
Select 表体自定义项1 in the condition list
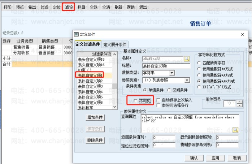pos(95,75)
